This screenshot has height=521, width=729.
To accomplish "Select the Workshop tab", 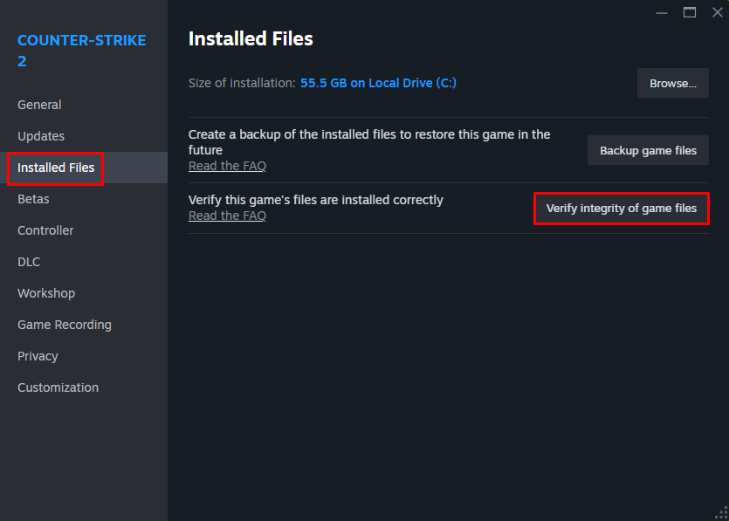I will (46, 292).
